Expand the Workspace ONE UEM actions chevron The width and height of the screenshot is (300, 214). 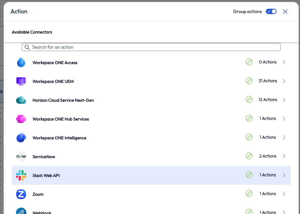[284, 81]
